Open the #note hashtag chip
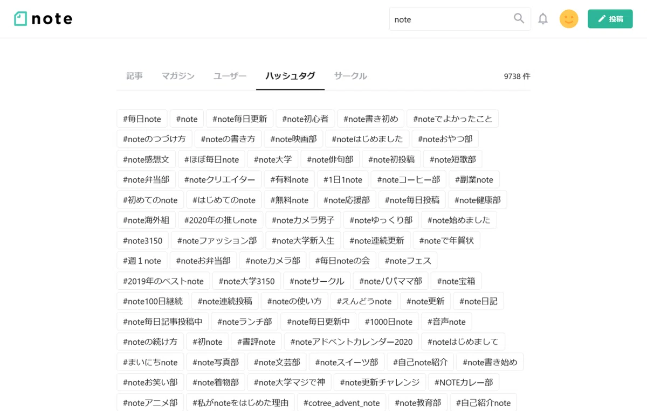The width and height of the screenshot is (647, 411). click(187, 119)
